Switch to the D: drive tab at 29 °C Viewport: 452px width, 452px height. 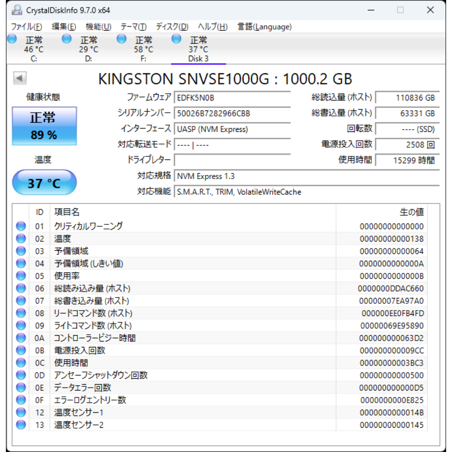[89, 49]
